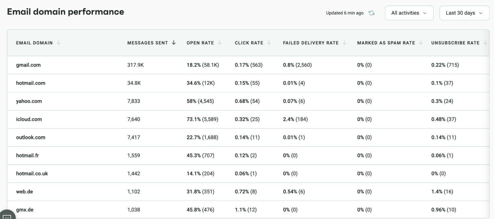The height and width of the screenshot is (219, 494).
Task: Click the refresh data icon
Action: 371,13
